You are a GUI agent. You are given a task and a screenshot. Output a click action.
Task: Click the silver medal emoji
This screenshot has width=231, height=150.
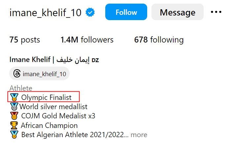tap(14, 106)
